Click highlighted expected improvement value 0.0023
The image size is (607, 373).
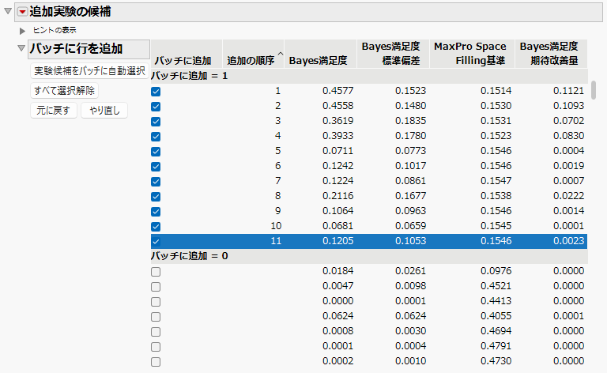pyautogui.click(x=568, y=241)
